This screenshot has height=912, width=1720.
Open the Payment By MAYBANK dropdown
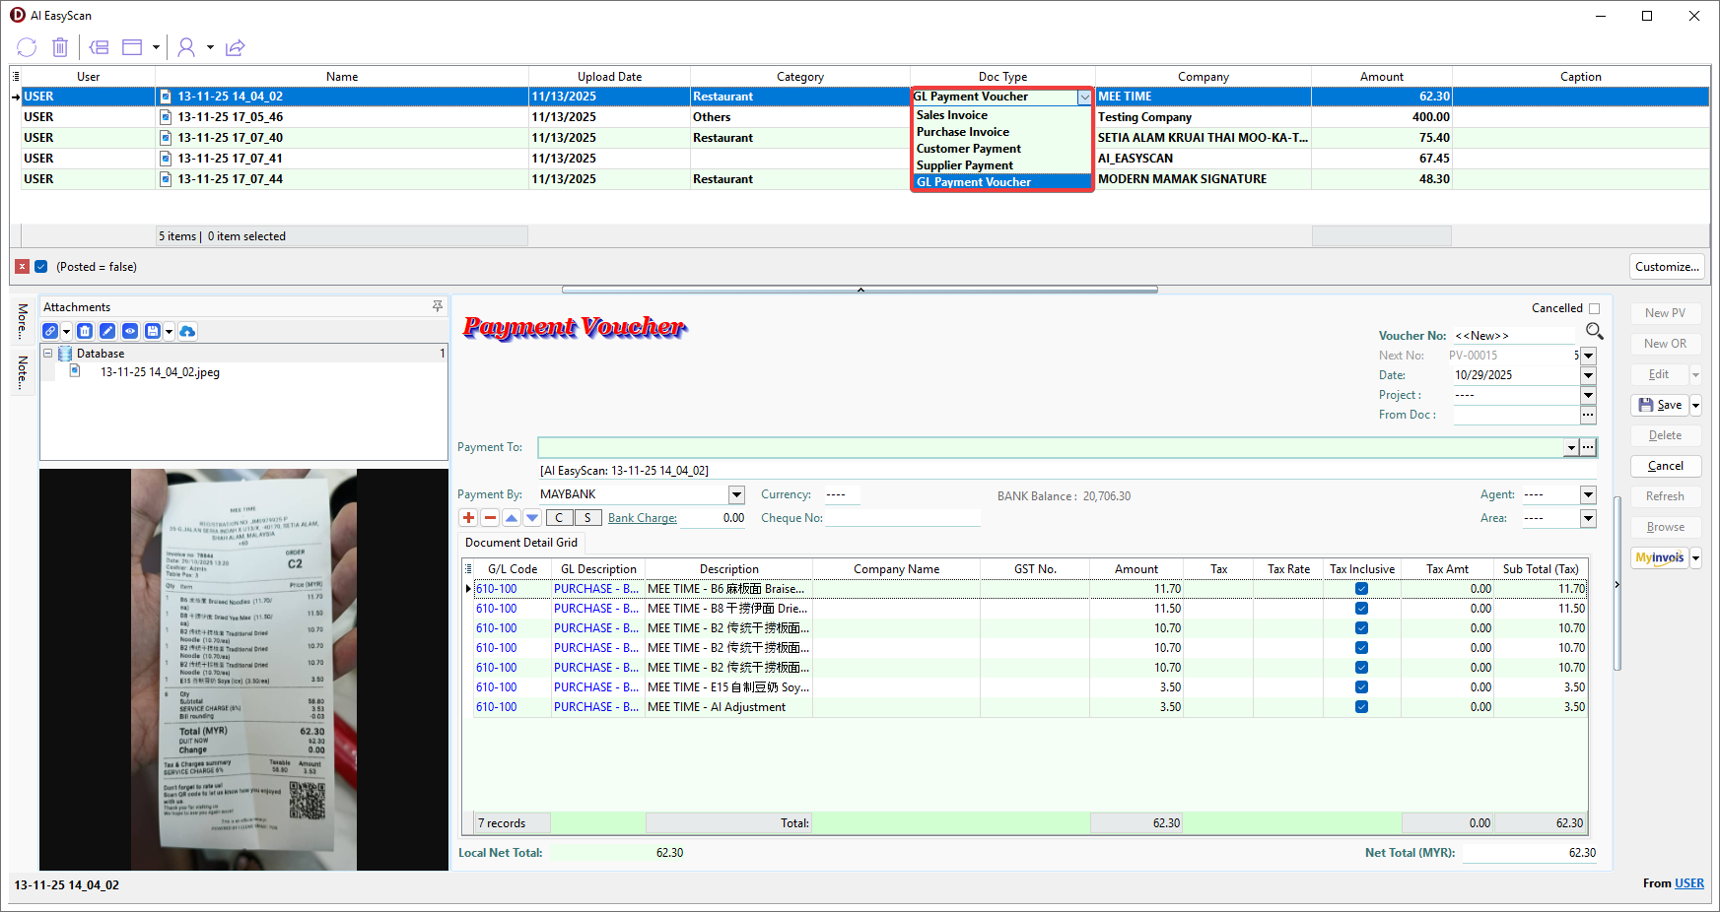(x=736, y=494)
